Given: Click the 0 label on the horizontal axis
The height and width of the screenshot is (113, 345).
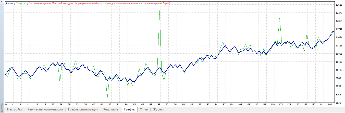Looking at the screenshot, I should 6,105.
